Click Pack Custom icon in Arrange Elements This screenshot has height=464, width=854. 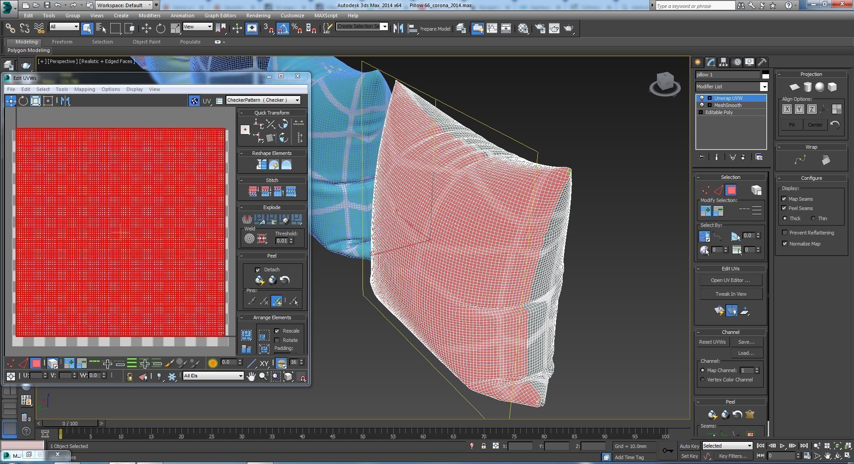pyautogui.click(x=246, y=335)
